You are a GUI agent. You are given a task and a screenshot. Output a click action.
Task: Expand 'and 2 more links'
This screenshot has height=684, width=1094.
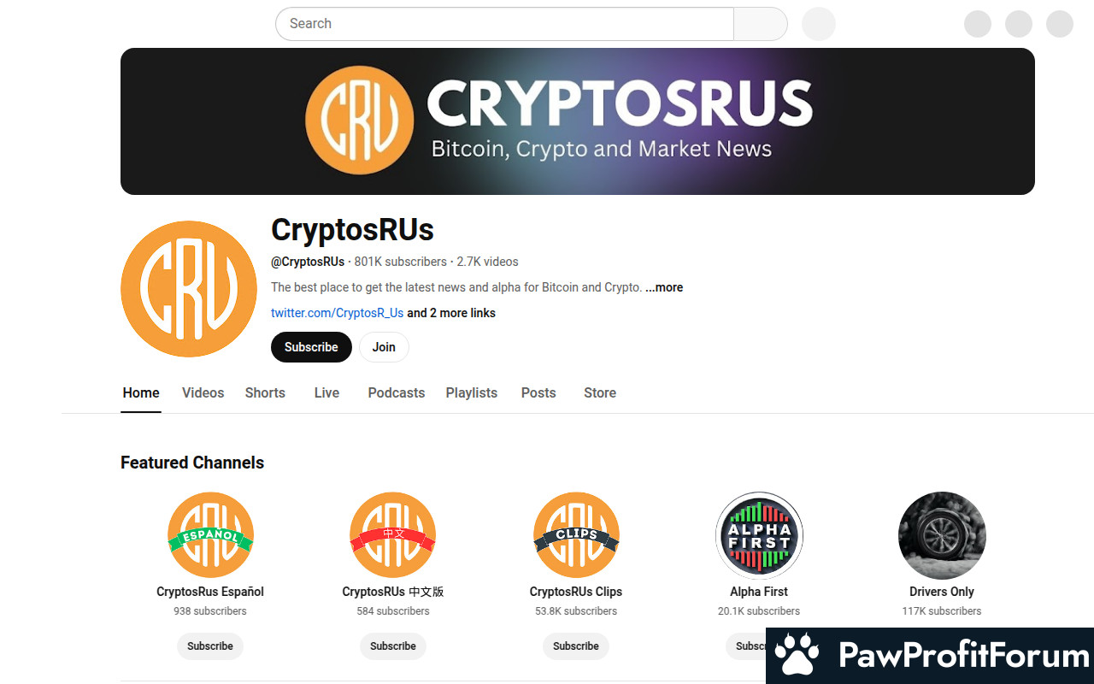click(451, 313)
